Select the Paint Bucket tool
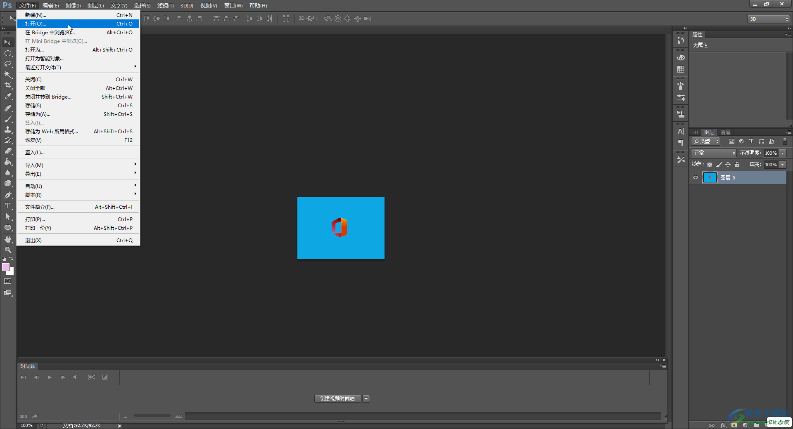Viewport: 793px width, 429px height. [8, 162]
